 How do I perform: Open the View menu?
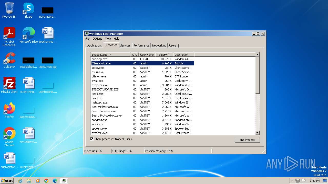coord(108,39)
